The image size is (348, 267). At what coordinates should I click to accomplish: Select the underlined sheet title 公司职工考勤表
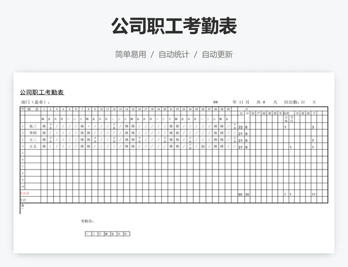pos(42,92)
